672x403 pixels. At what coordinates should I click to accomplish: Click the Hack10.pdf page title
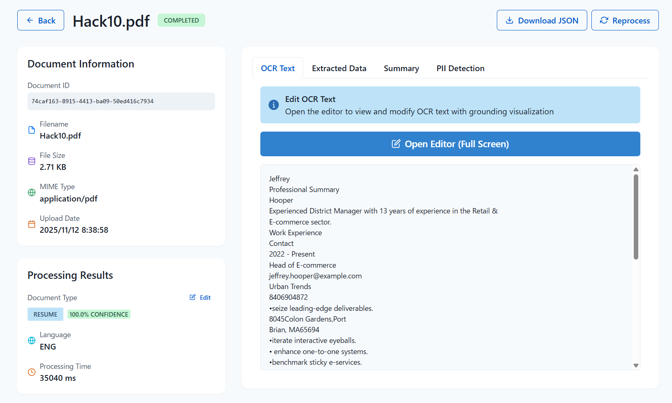[x=111, y=21]
